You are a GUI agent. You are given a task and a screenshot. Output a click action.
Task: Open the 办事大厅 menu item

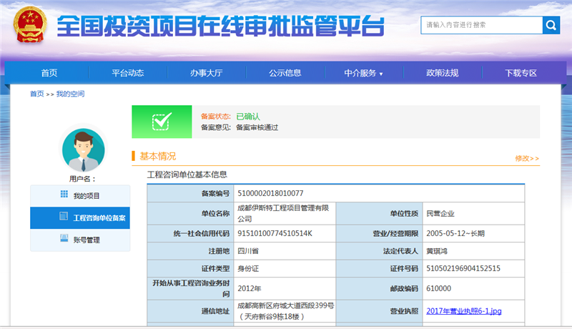pos(207,73)
